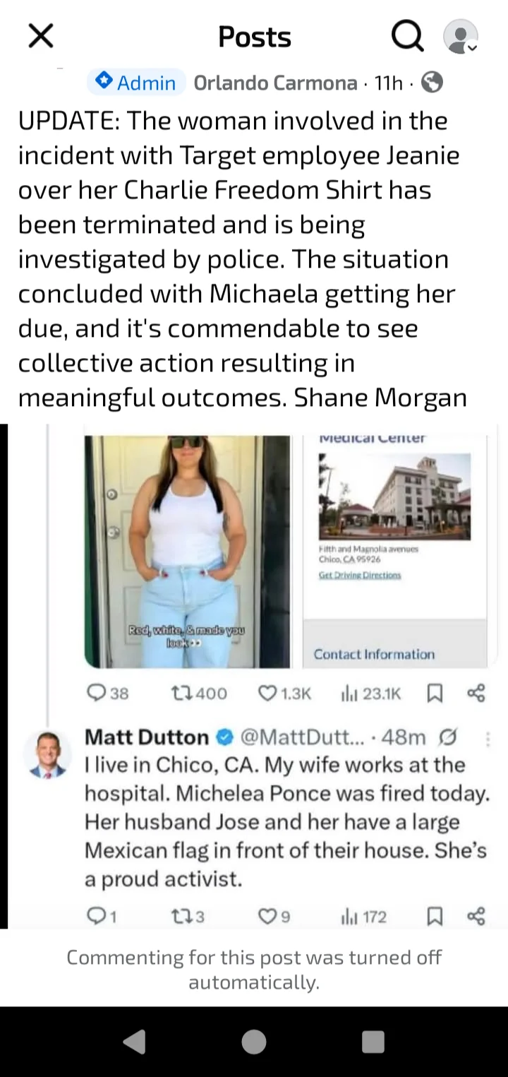This screenshot has width=508, height=1077.
Task: Like Matt Dutton's tweet with 9 hearts
Action: pyautogui.click(x=265, y=917)
